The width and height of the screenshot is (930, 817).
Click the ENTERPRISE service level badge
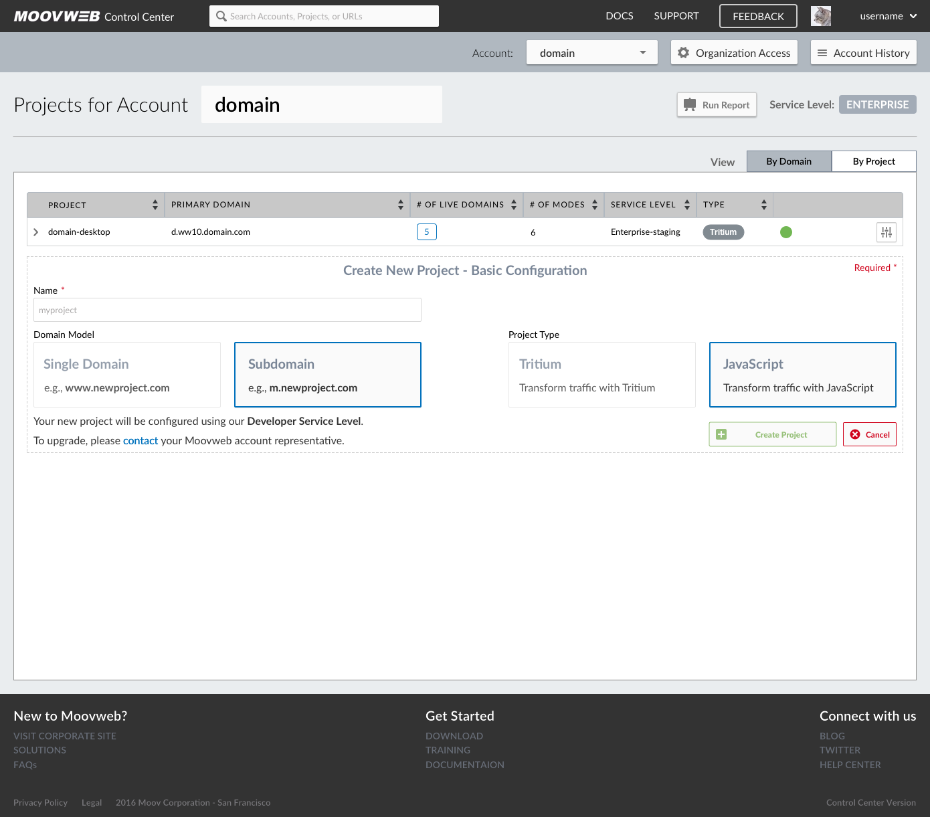click(x=878, y=104)
